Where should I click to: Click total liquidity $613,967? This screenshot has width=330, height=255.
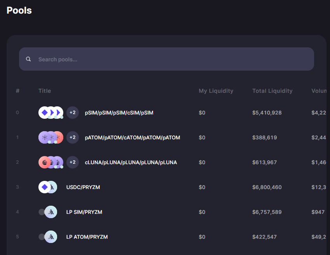tap(264, 162)
